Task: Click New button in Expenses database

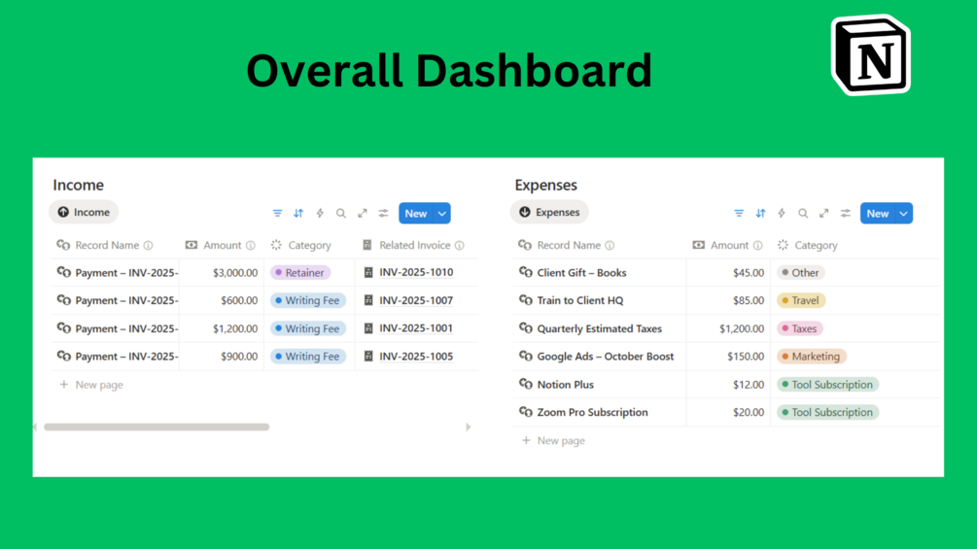Action: 877,214
